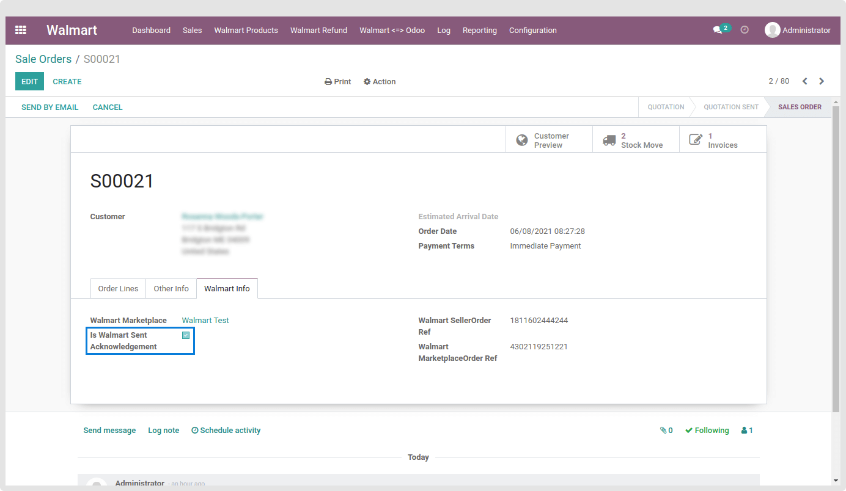Click order date 06/08/2021 08:27:28
The height and width of the screenshot is (491, 846).
pyautogui.click(x=547, y=231)
